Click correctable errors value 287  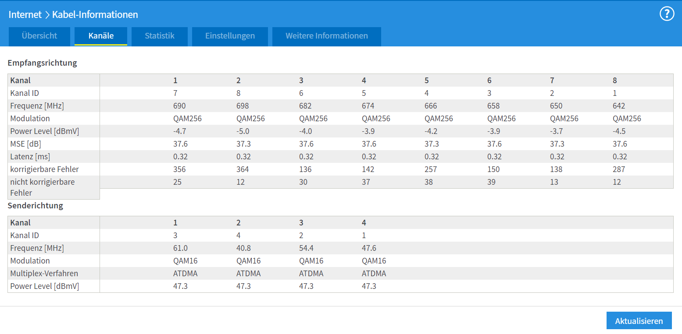point(619,169)
